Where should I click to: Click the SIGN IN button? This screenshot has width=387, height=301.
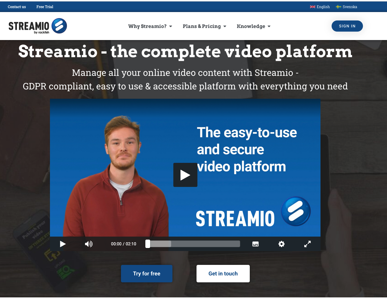coord(347,26)
